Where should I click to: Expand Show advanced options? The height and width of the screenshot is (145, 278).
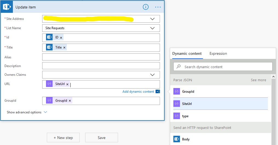pyautogui.click(x=27, y=112)
